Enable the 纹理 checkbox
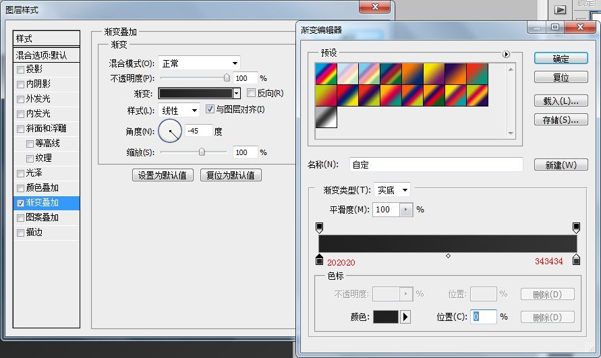The height and width of the screenshot is (358, 601). (30, 158)
